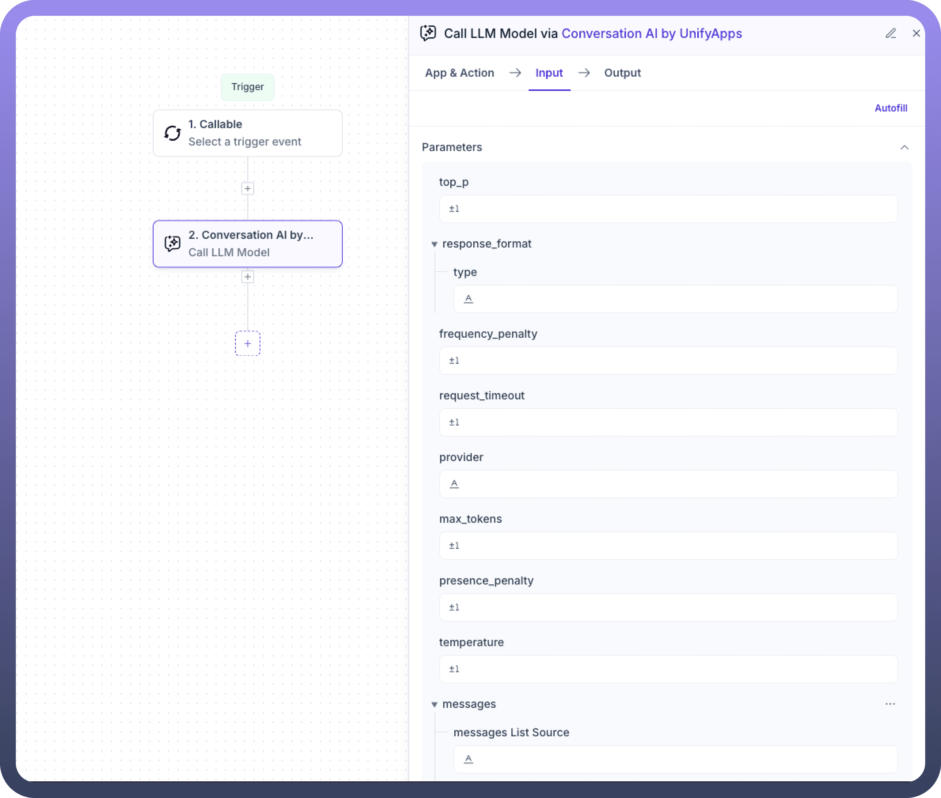Click the temperature input field

(668, 669)
